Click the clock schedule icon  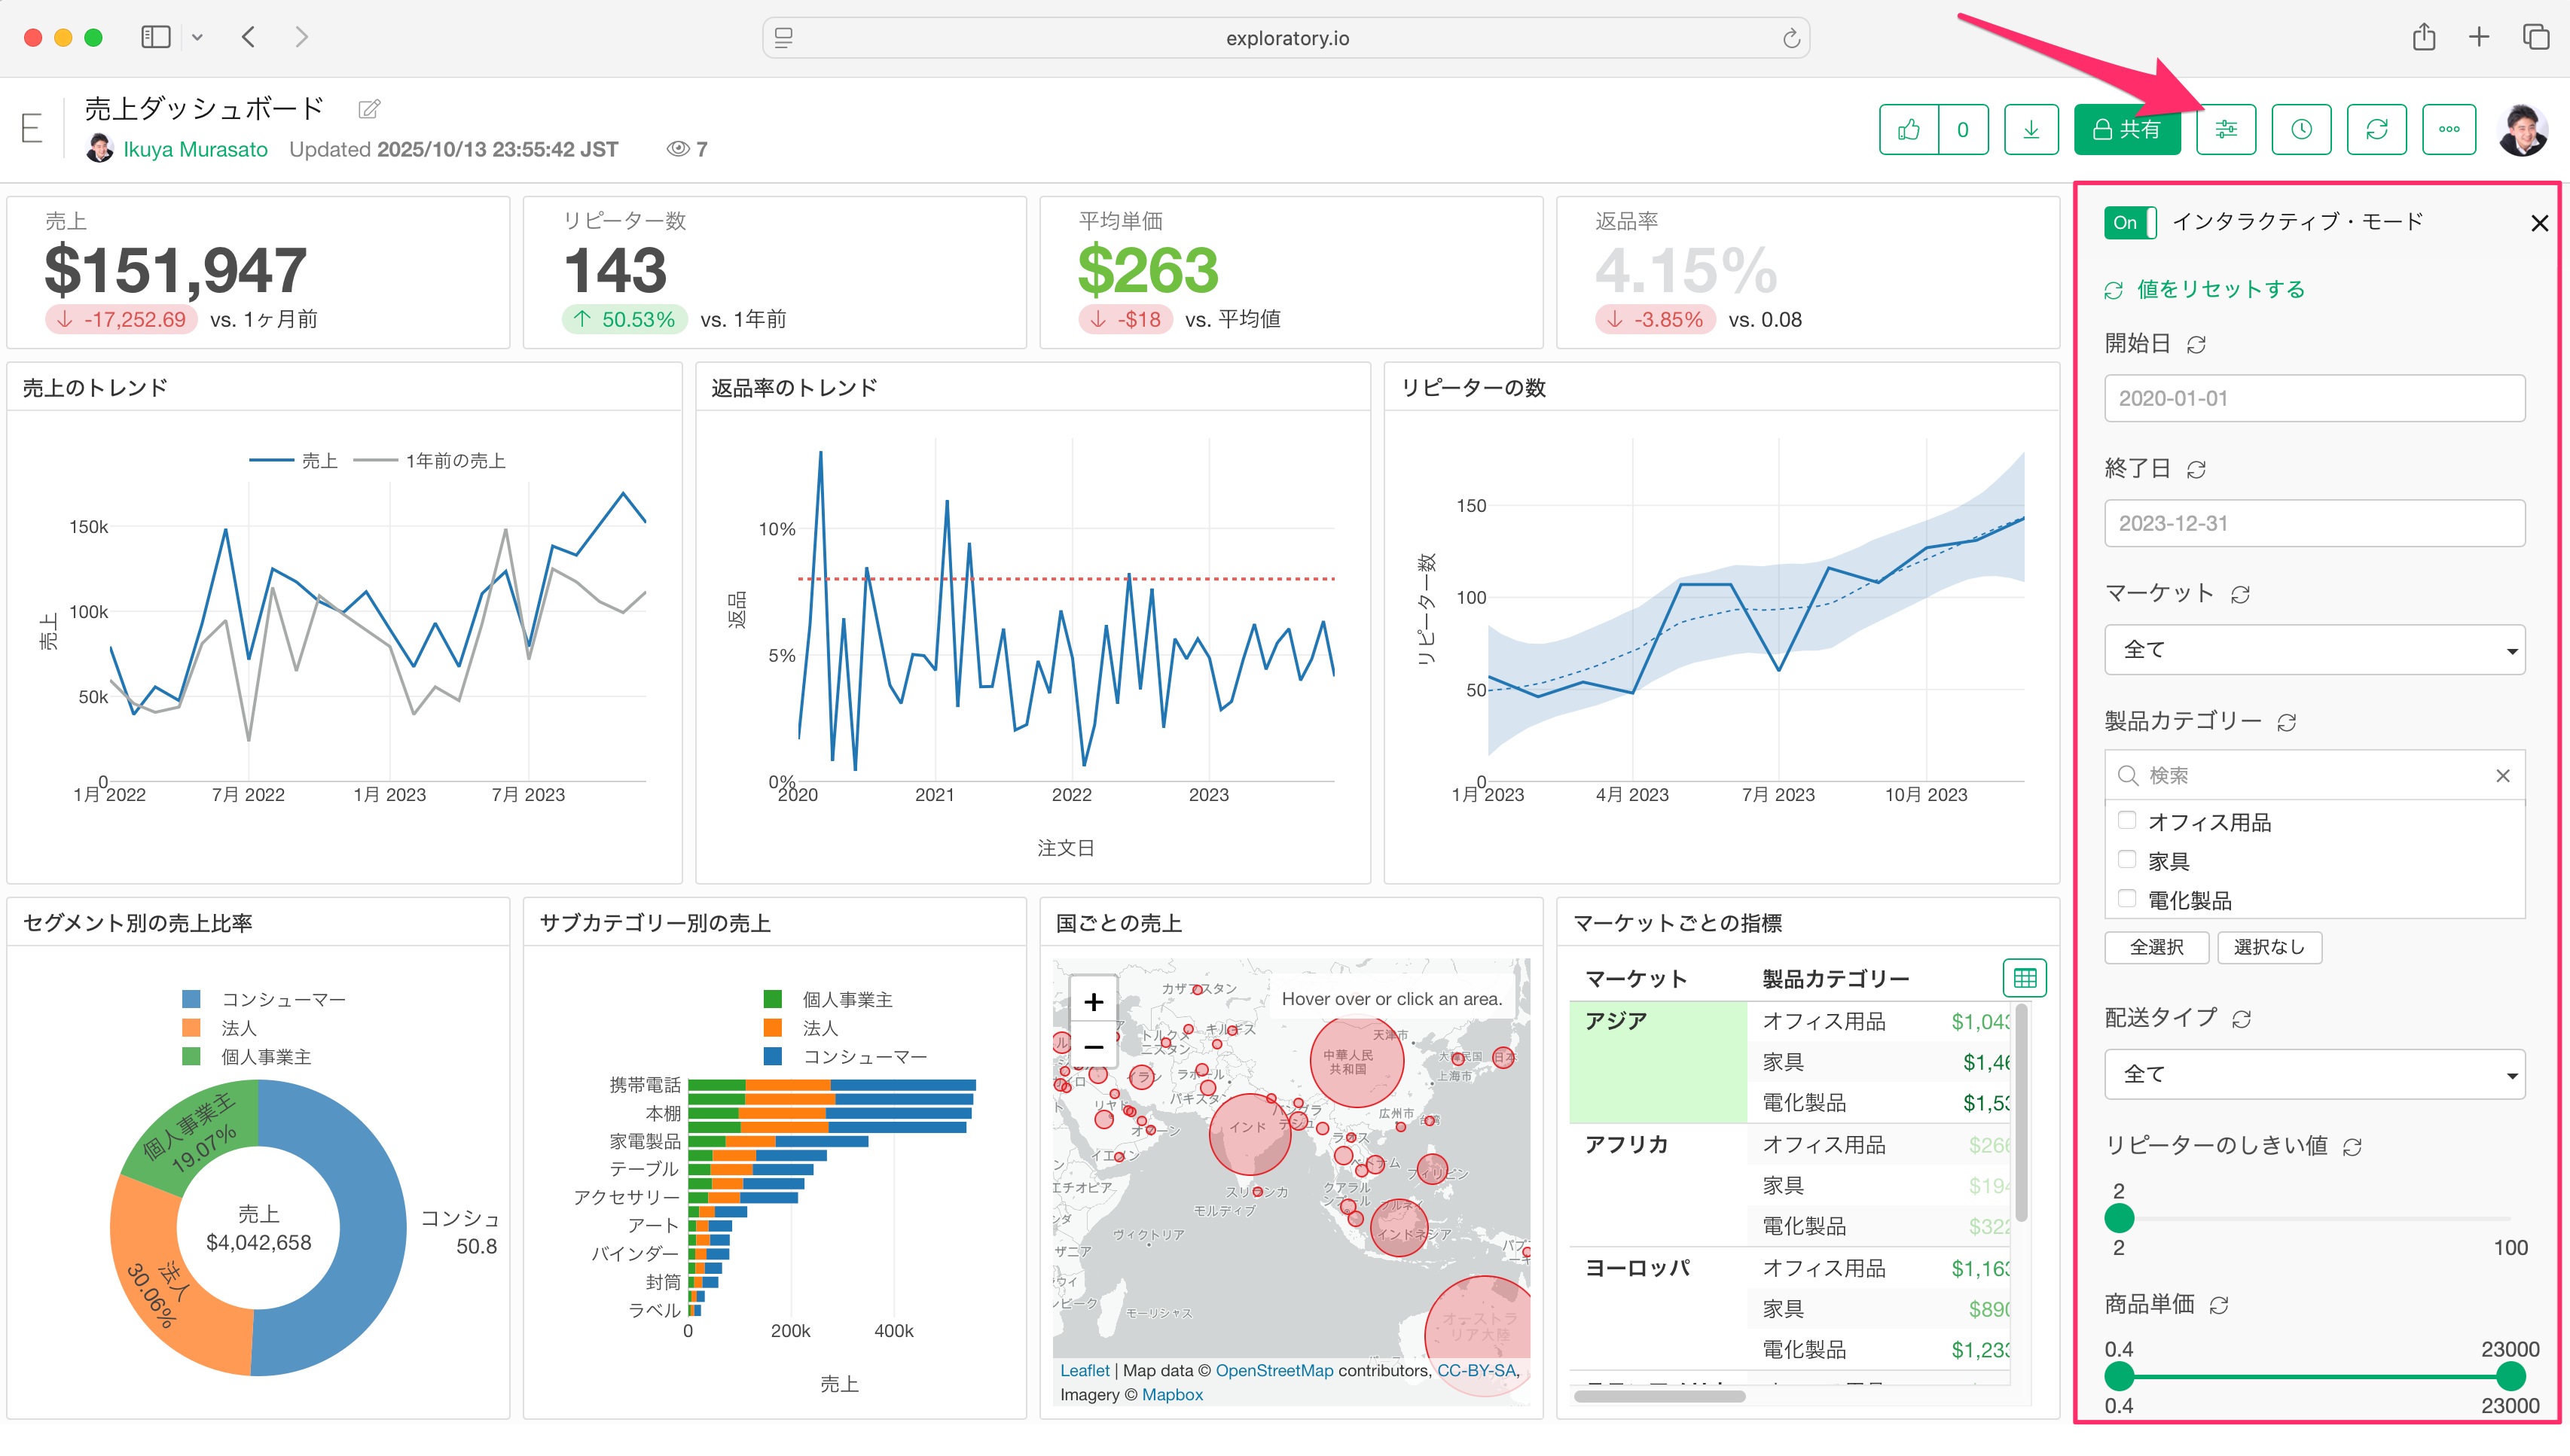click(2301, 129)
